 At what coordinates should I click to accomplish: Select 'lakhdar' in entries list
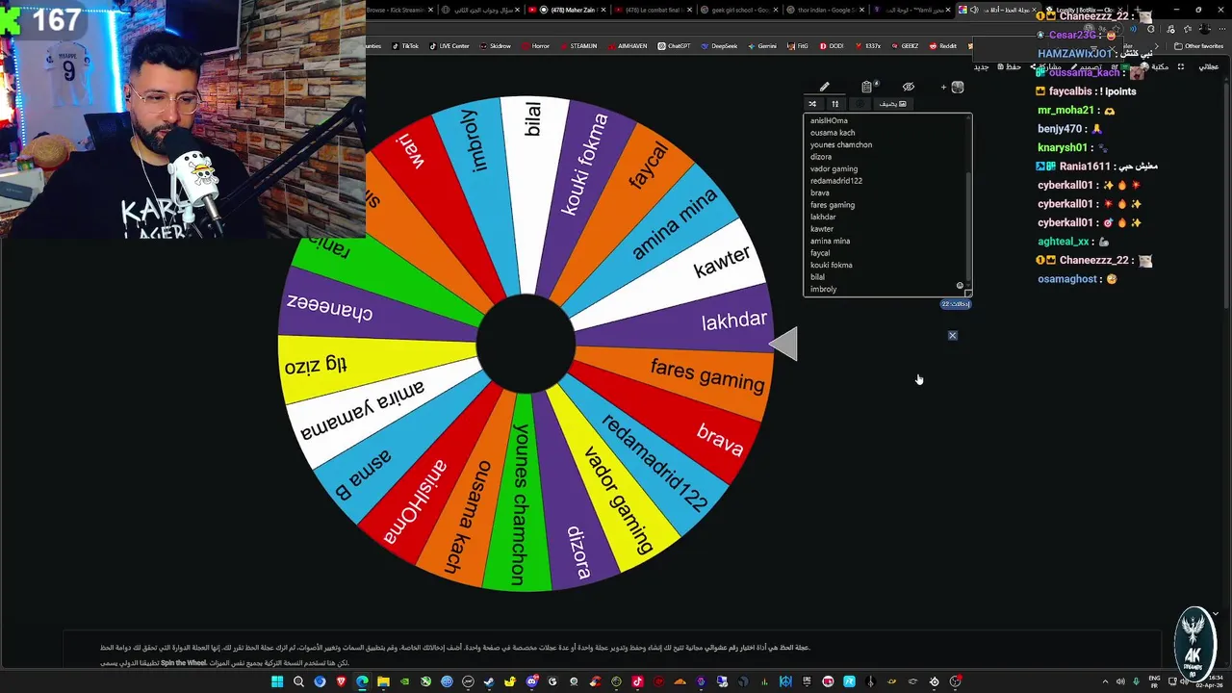[823, 217]
